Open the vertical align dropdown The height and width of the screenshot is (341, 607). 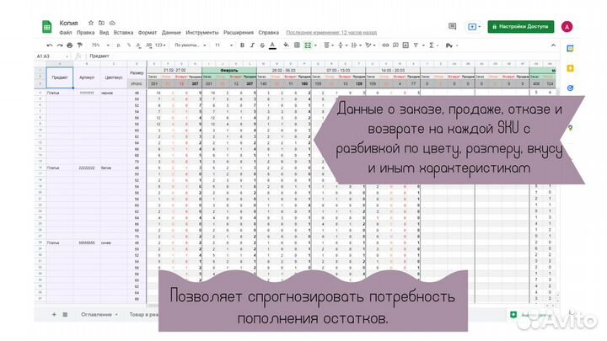coord(342,45)
